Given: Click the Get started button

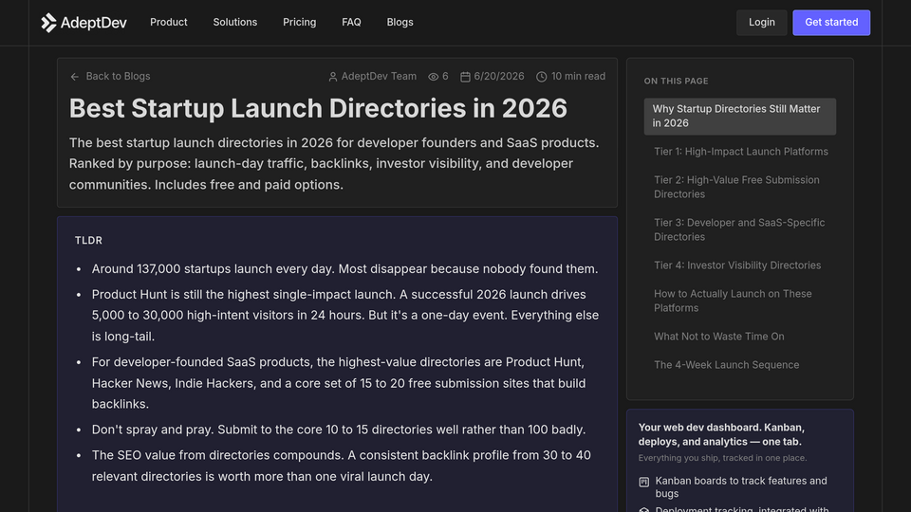Looking at the screenshot, I should 831,23.
